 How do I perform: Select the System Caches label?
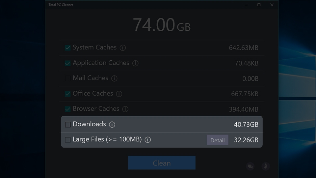tap(94, 47)
